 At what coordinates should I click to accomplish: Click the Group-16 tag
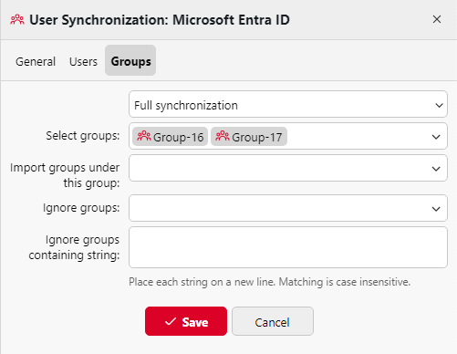pos(171,137)
